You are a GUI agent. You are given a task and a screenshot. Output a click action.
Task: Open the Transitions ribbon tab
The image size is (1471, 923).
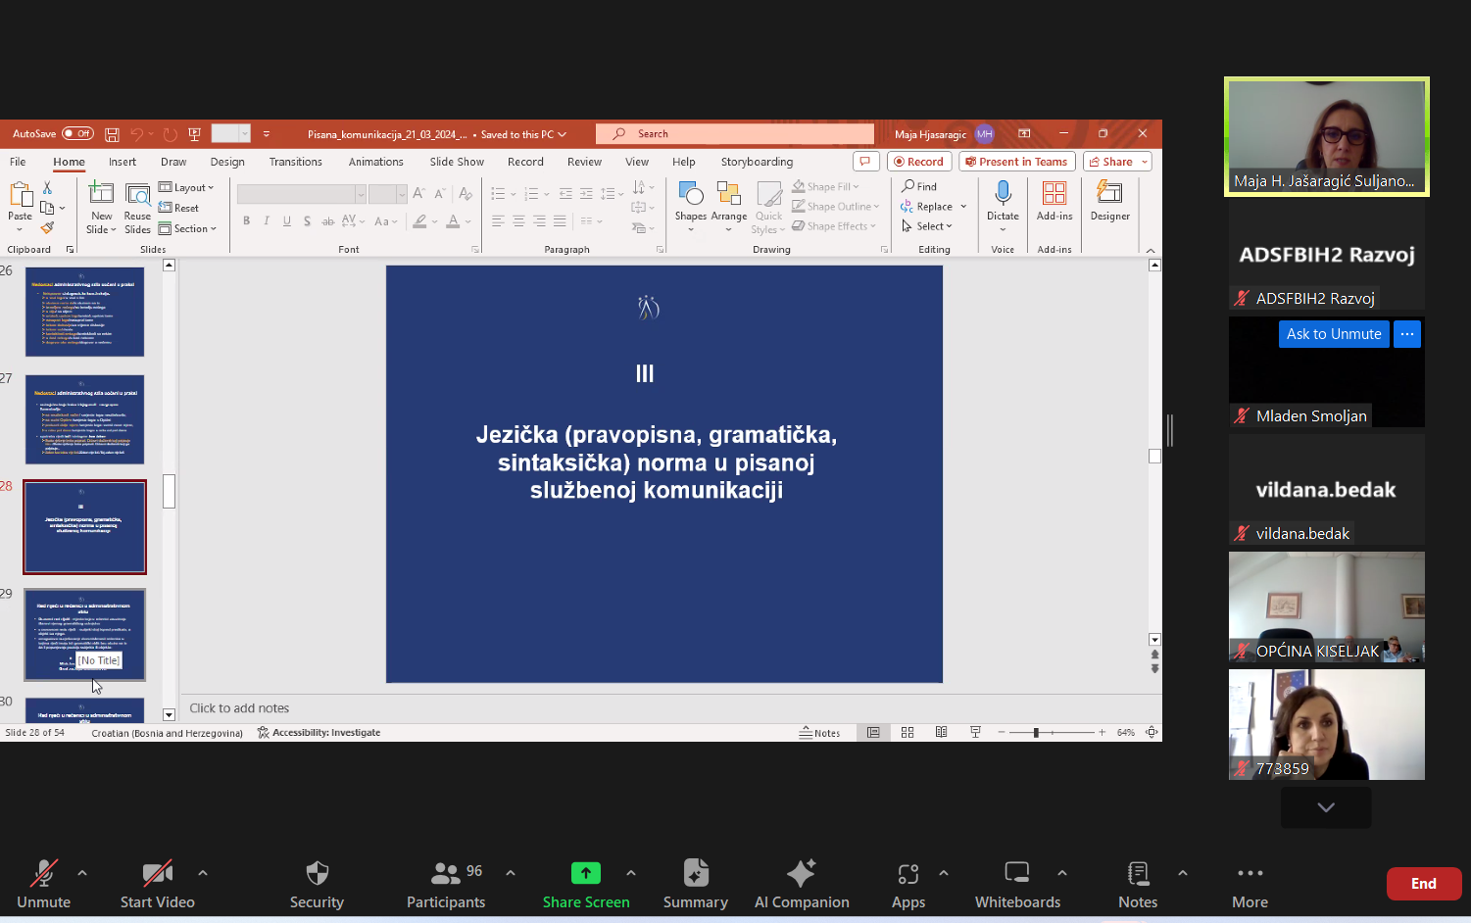295,162
